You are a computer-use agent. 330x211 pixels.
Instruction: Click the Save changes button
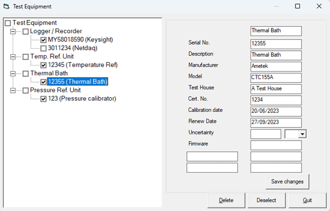pos(287,181)
